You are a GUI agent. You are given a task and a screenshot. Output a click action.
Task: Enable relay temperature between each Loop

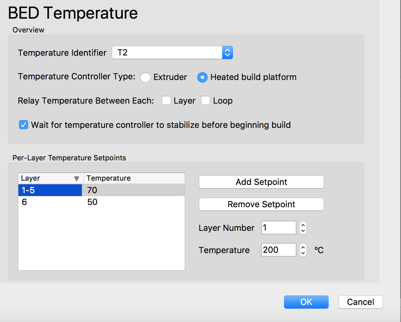(x=206, y=101)
